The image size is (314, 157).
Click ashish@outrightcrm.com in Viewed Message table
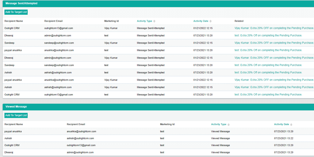click(80, 138)
